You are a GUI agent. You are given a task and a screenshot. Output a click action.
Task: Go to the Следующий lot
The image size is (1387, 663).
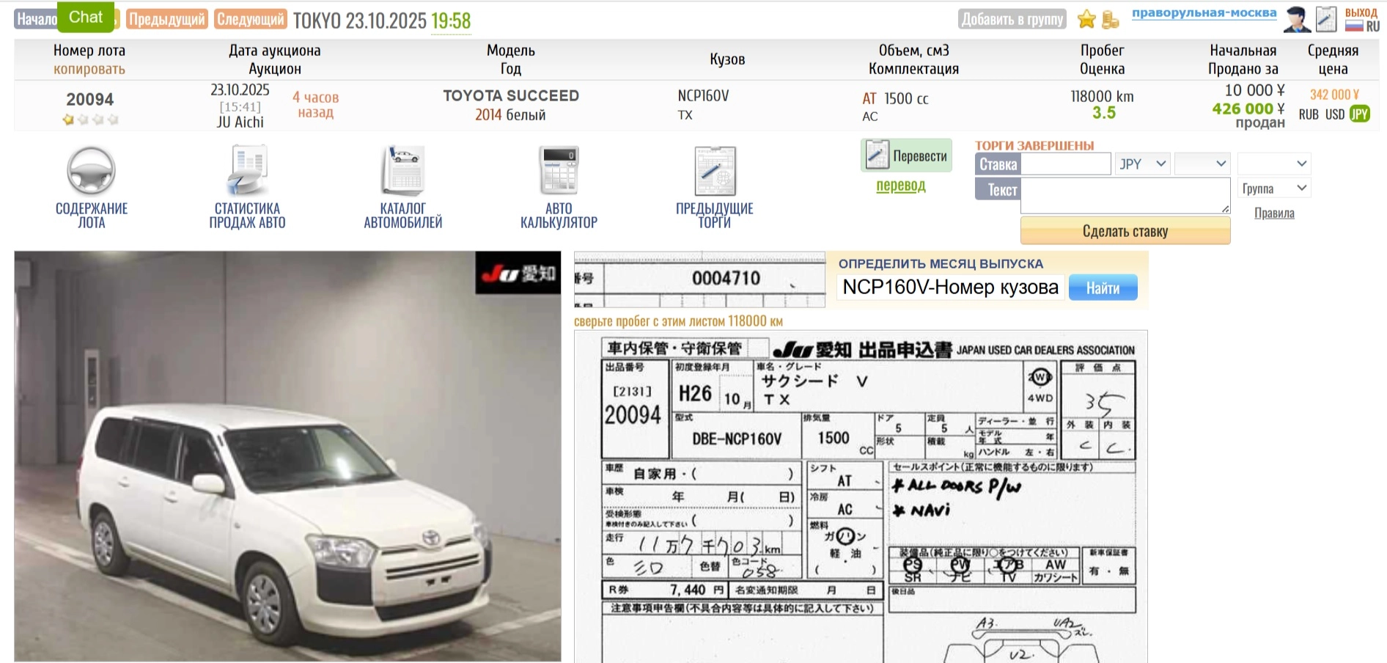coord(250,20)
